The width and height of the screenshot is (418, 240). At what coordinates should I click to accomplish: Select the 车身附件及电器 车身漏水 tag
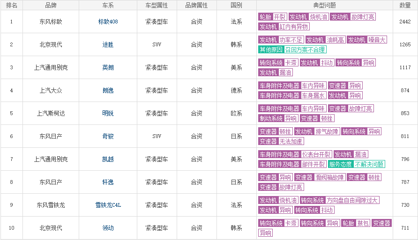(292, 95)
